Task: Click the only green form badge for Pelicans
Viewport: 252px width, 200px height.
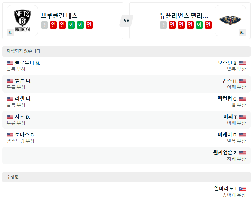Action: click(x=199, y=25)
